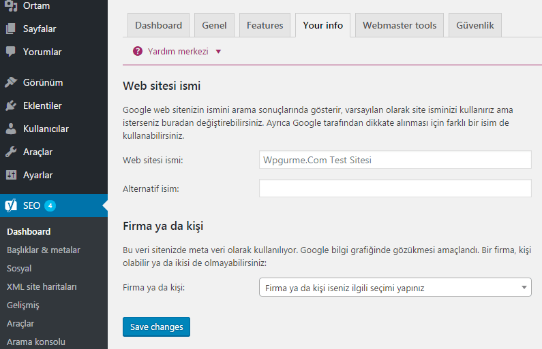Switch to the Dashboard tab
This screenshot has height=349, width=542.
click(x=158, y=25)
